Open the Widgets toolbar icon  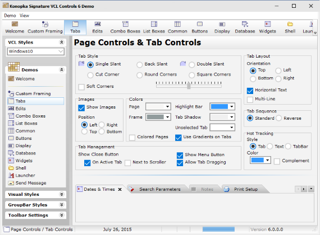[267, 27]
